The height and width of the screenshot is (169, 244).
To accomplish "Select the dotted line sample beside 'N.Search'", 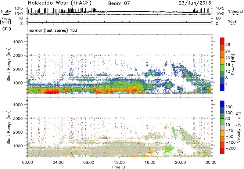I will [236, 15].
